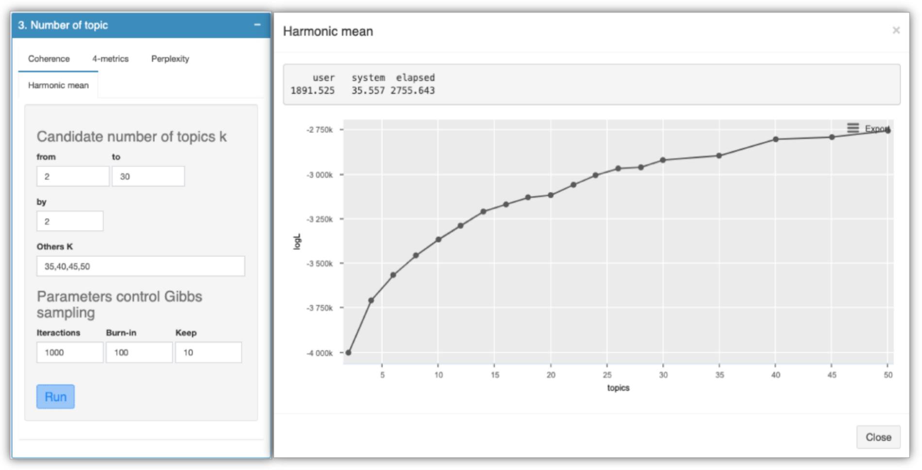Viewport: 922px width, 470px height.
Task: Click the '-4 000k' y-axis label
Action: [319, 353]
